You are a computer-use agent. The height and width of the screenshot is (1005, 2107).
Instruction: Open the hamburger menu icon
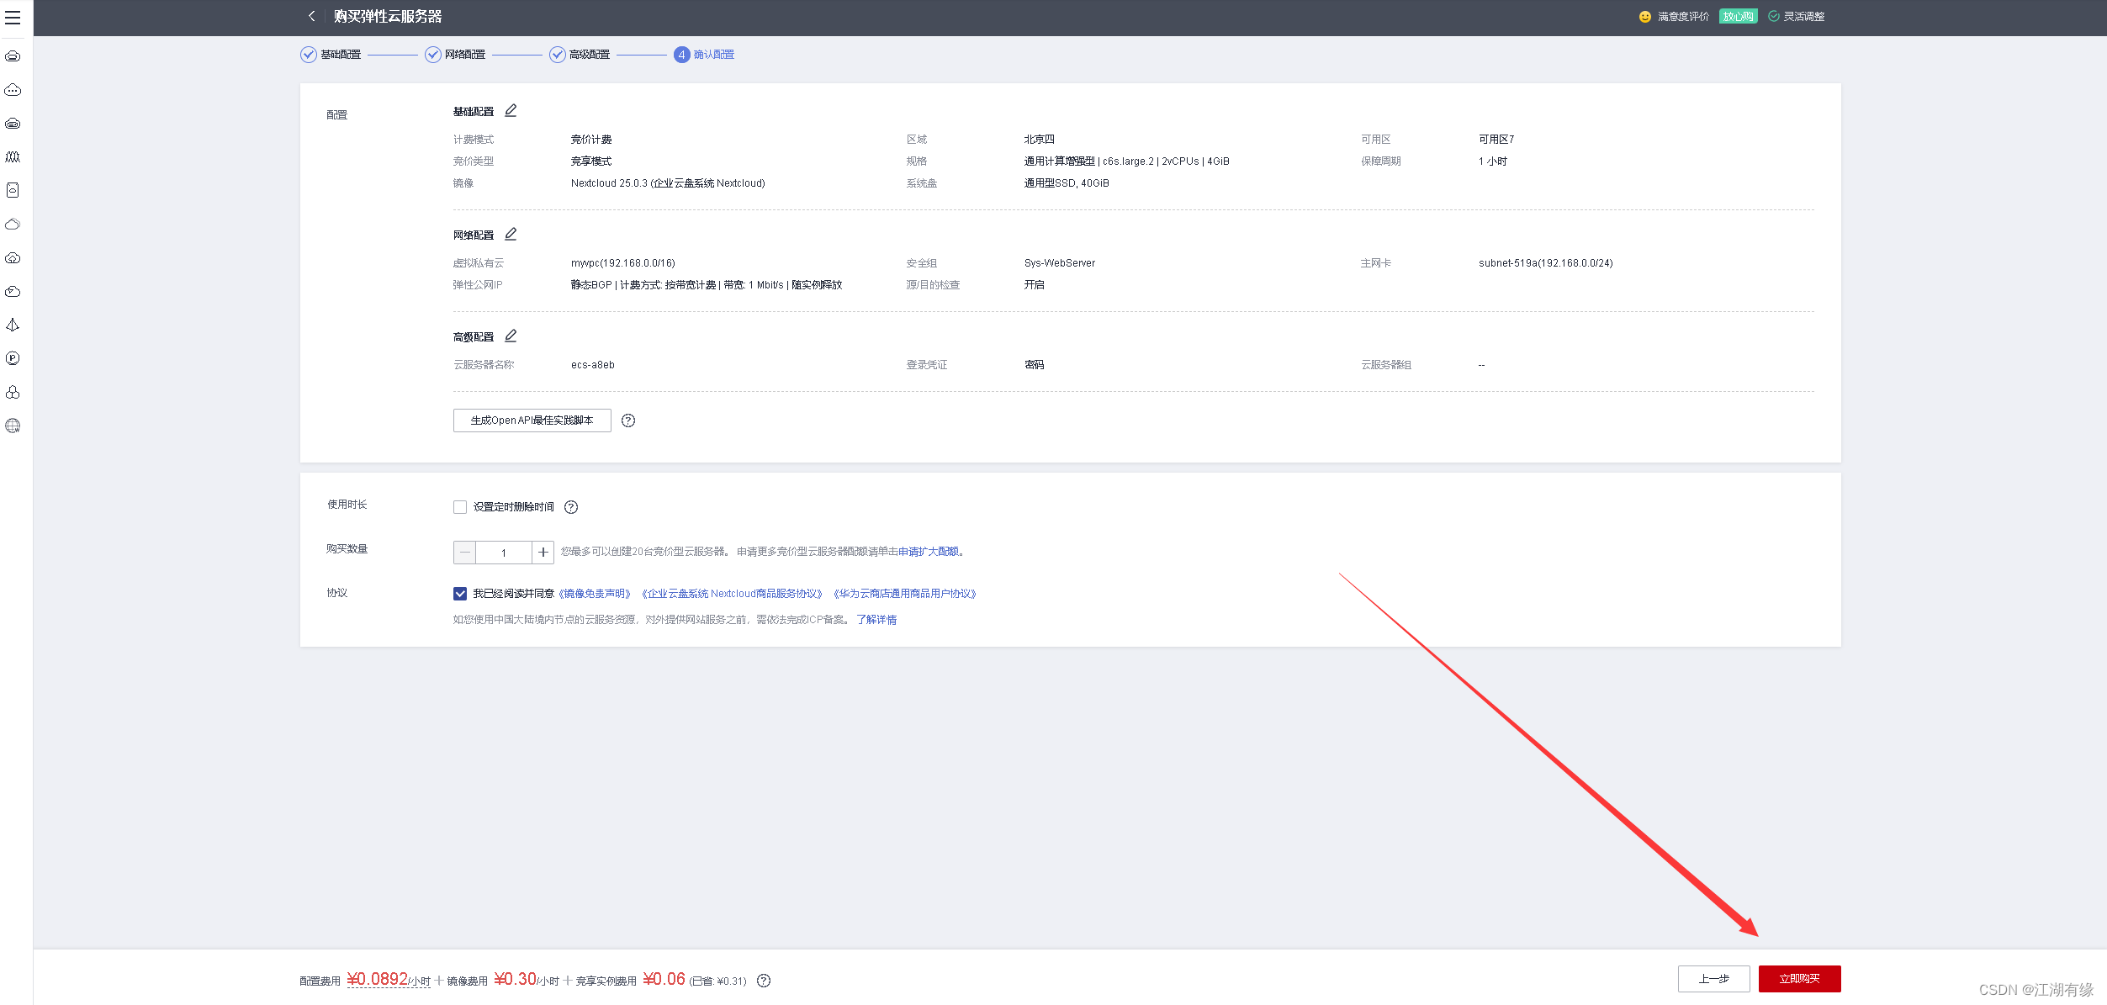tap(13, 17)
